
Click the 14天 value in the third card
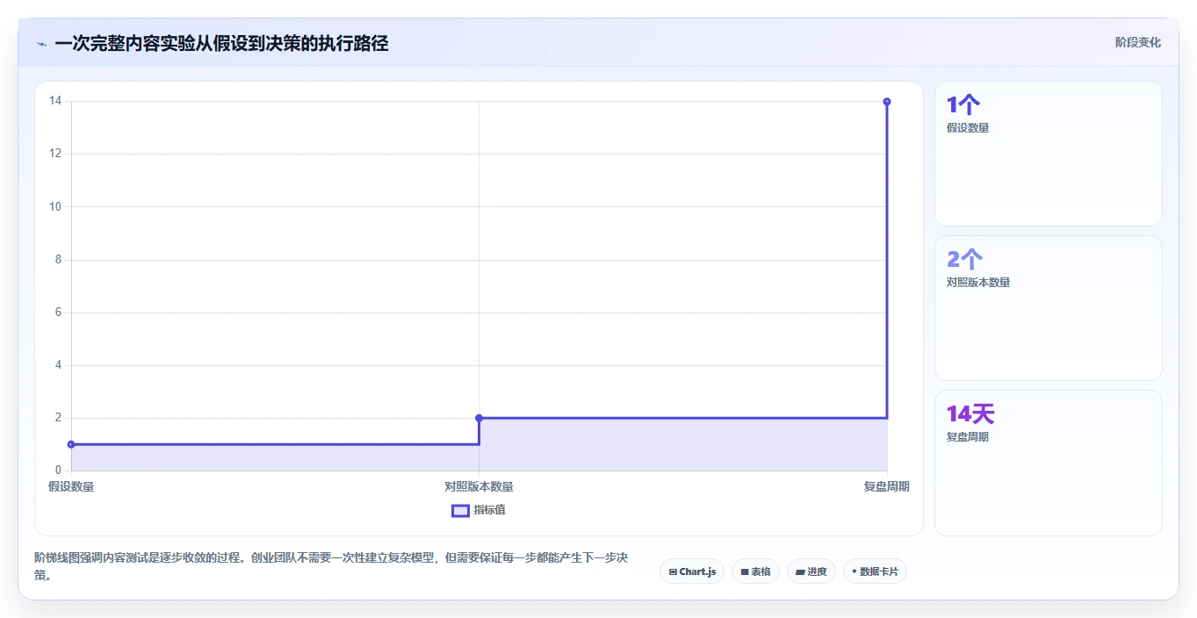970,414
